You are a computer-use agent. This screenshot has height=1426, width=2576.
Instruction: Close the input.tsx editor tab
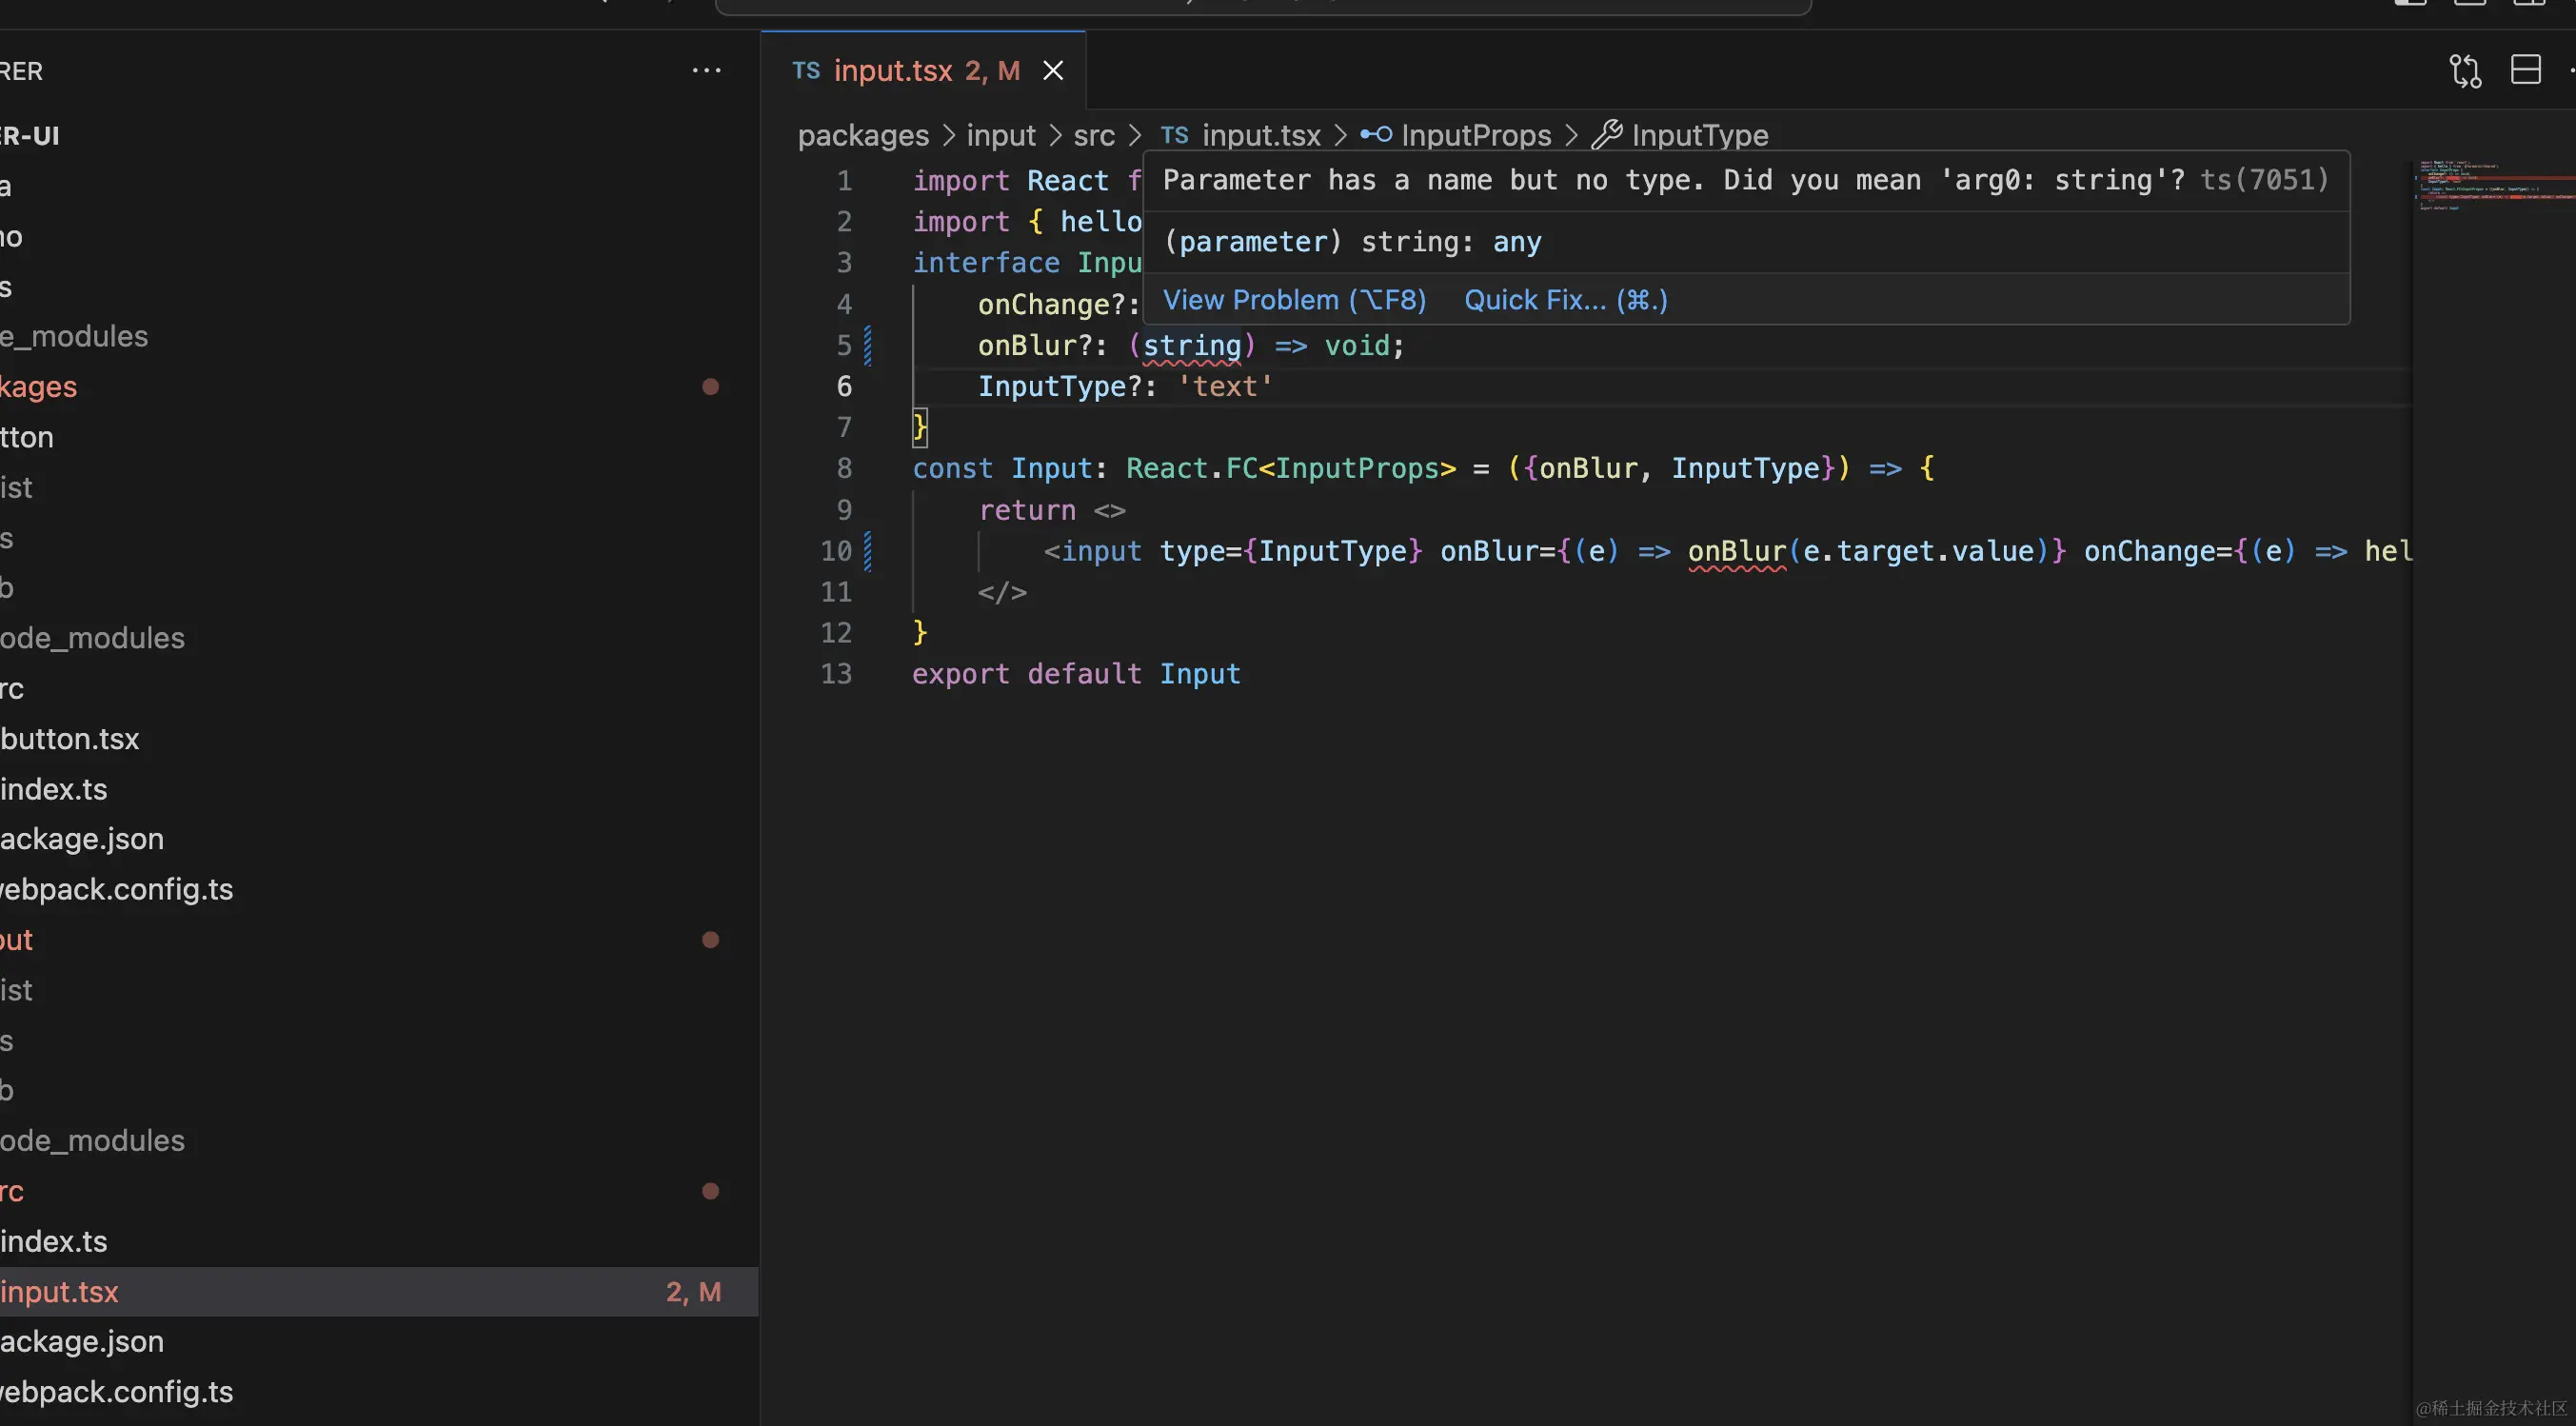tap(1053, 71)
